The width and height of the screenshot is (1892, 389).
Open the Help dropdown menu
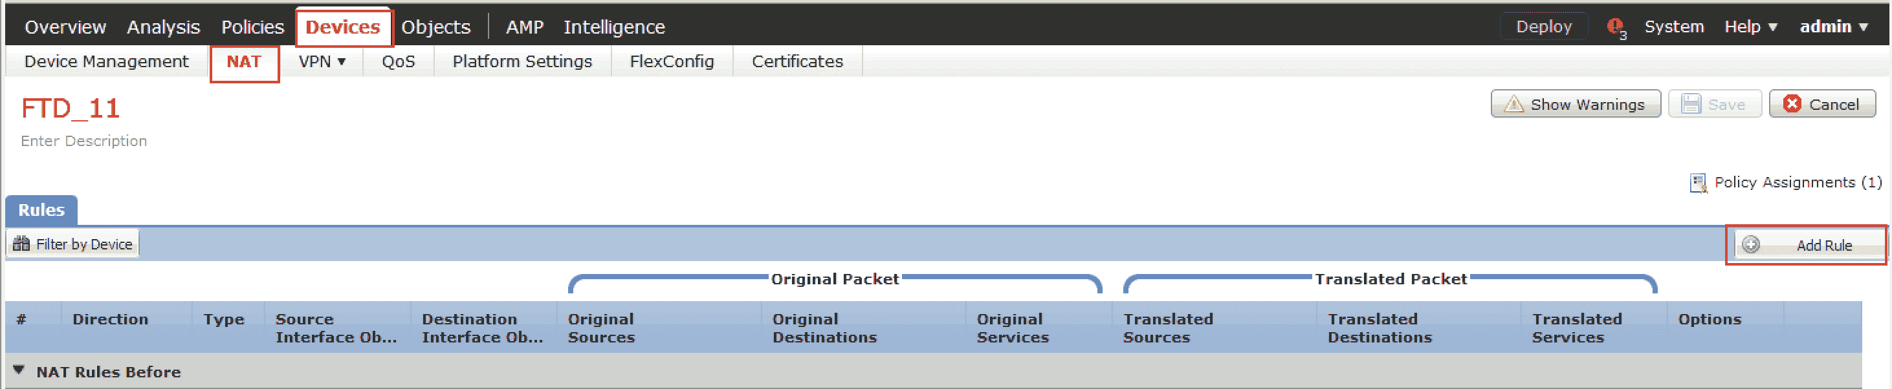point(1750,26)
